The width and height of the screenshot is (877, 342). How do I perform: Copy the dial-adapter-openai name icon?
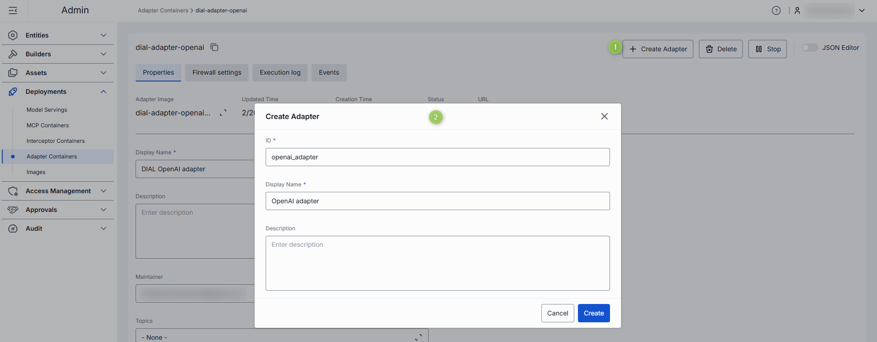pos(214,47)
